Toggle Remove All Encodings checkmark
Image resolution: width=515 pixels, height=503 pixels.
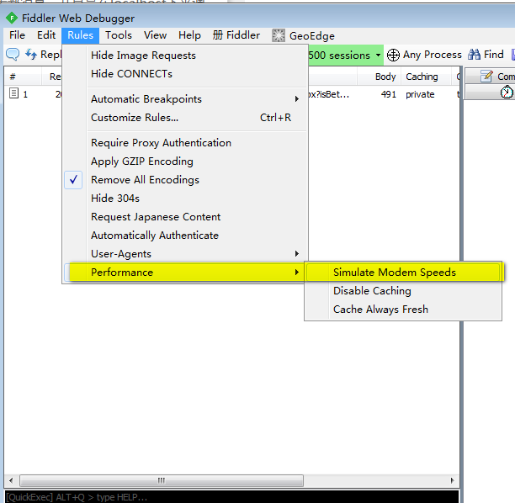[x=73, y=180]
